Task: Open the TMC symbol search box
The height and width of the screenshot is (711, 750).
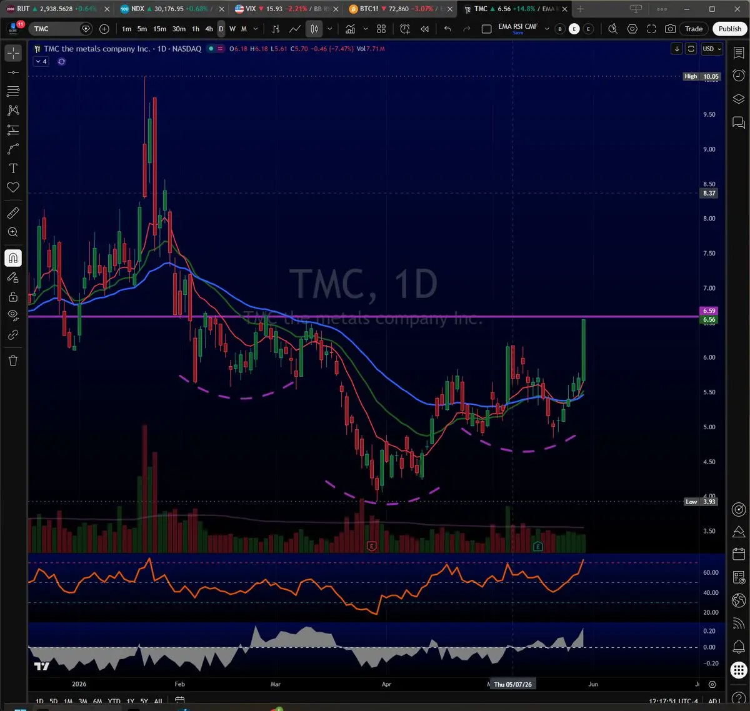Action: click(x=61, y=29)
